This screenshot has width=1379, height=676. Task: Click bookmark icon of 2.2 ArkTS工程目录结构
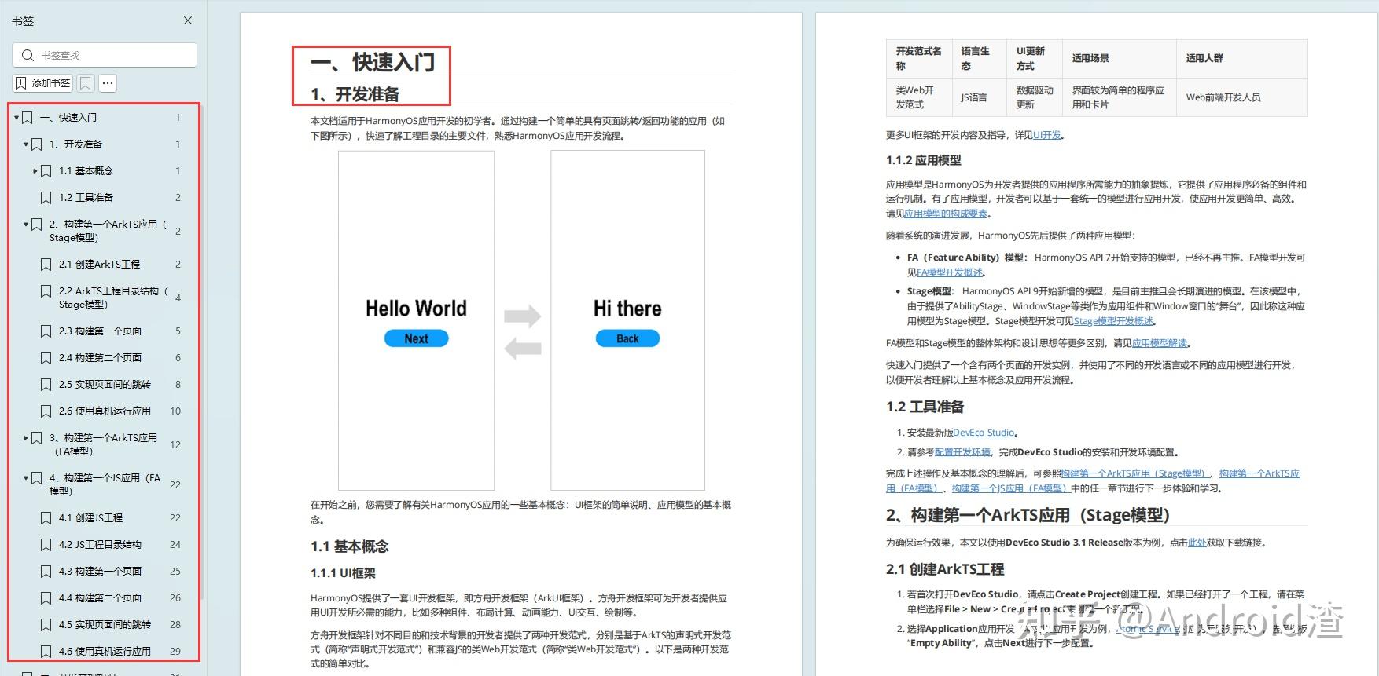[x=46, y=290]
